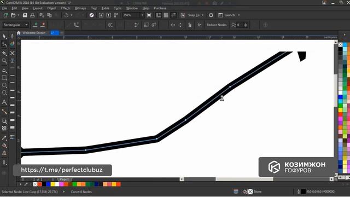The image size is (350, 197).
Task: Select the Rectangle tool
Action: click(4, 78)
